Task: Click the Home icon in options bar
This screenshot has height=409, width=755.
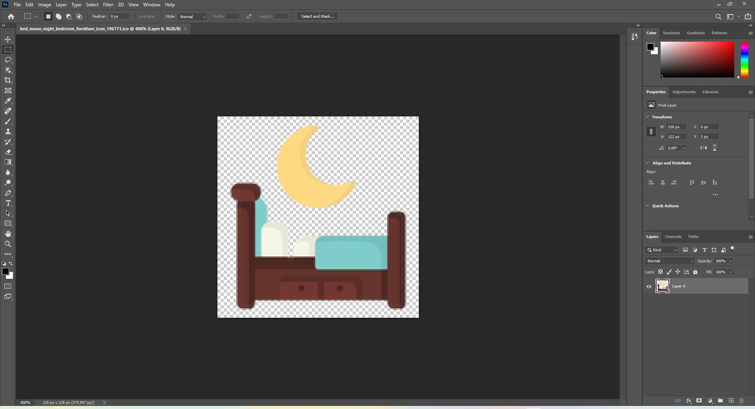Action: tap(11, 17)
